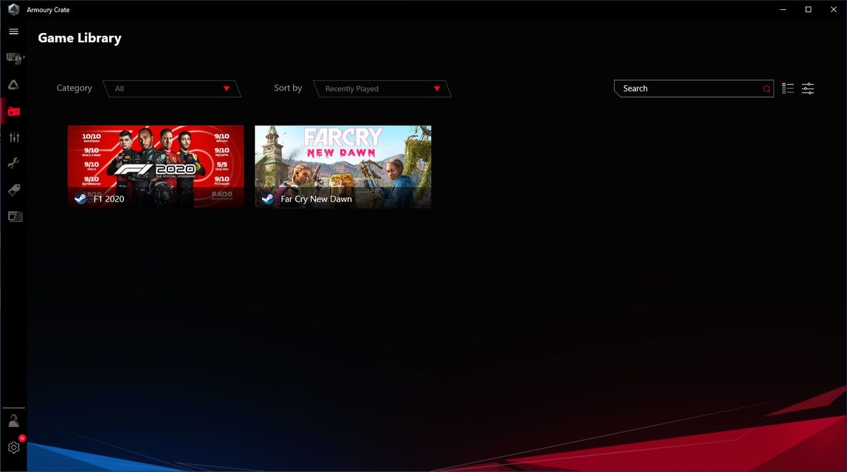This screenshot has height=472, width=847.
Task: Open the user profile icon
Action: coord(14,421)
